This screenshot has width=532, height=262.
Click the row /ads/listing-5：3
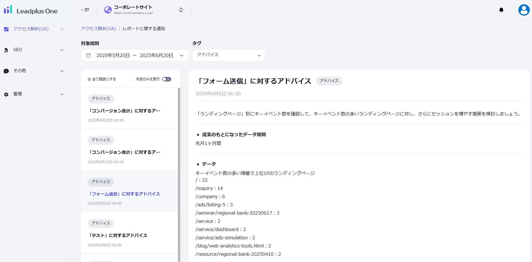[214, 205]
